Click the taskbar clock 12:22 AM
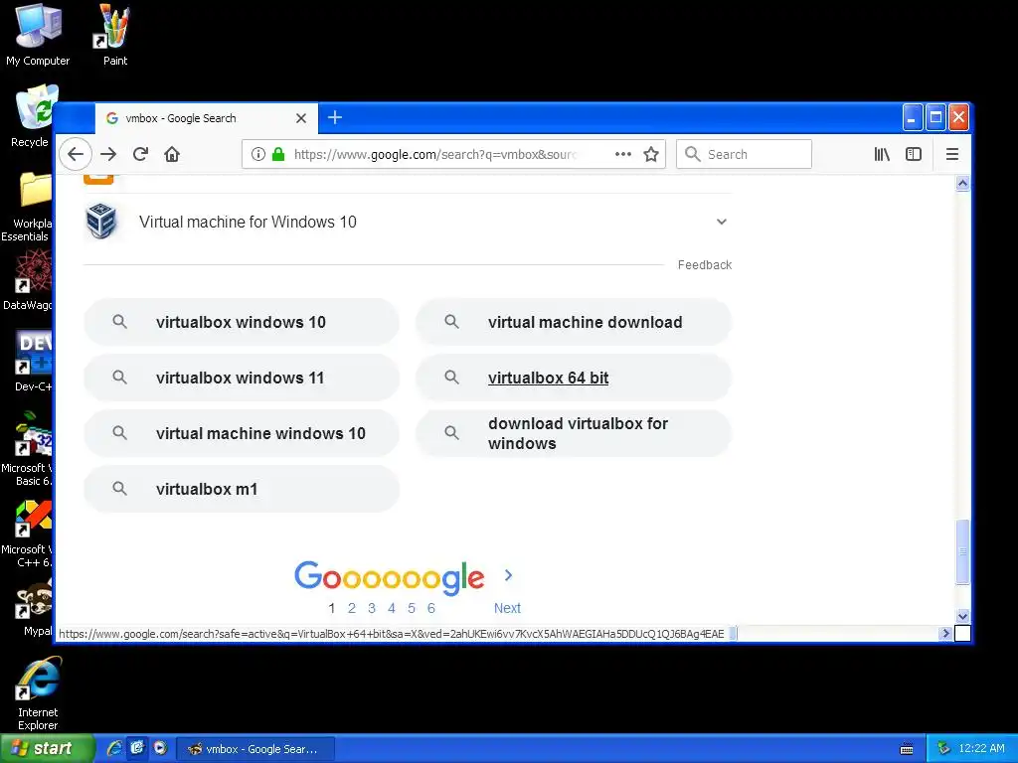Viewport: 1018px width, 763px height. point(981,749)
